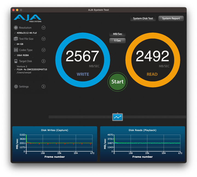The image size is (197, 177).
Task: Switch units to MB/Sec
Action: (x=117, y=34)
